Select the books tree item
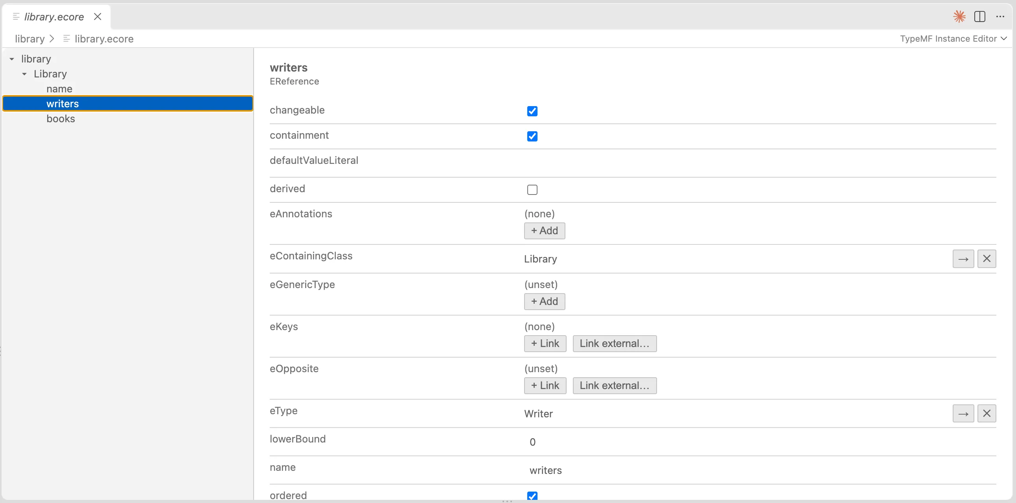The width and height of the screenshot is (1016, 503). pos(128,119)
